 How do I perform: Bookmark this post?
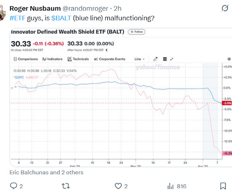point(223,186)
